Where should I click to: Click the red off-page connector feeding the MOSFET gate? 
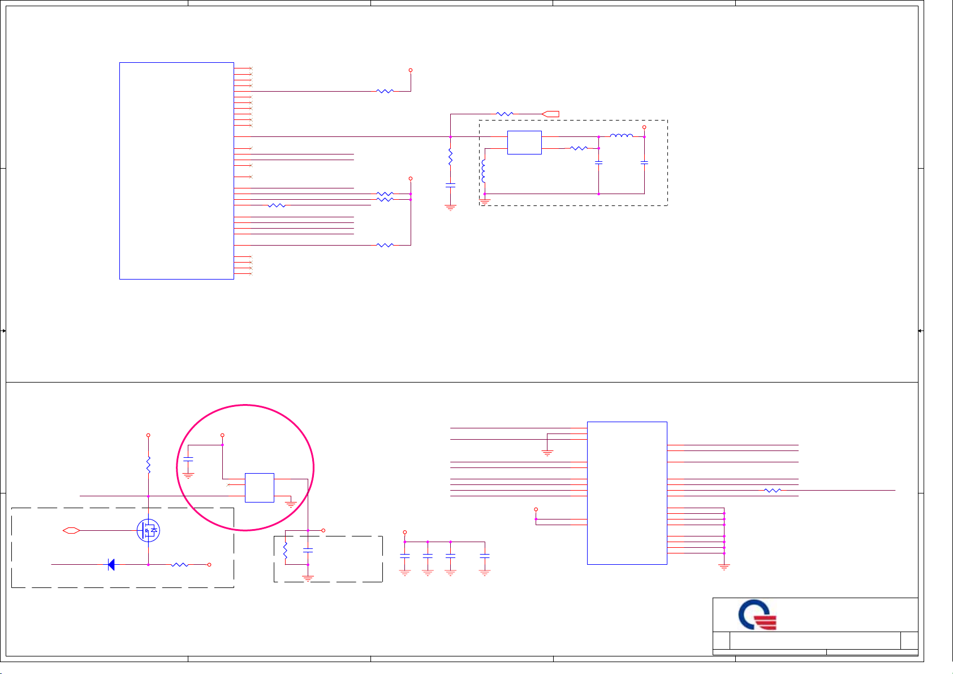click(x=71, y=530)
